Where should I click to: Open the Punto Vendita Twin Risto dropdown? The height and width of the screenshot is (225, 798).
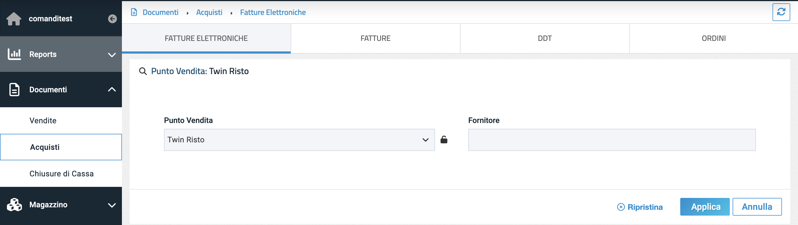[299, 140]
